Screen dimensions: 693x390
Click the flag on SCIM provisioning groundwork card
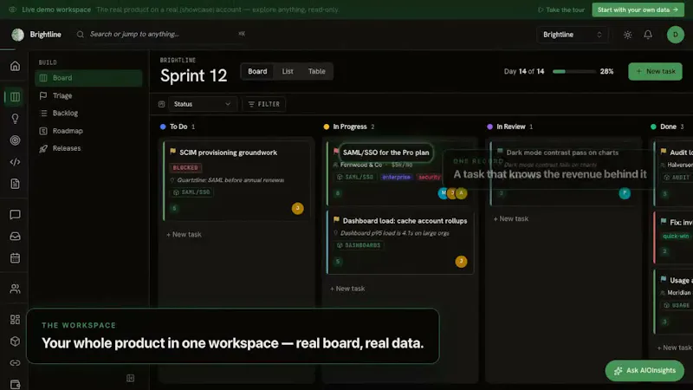coord(172,152)
